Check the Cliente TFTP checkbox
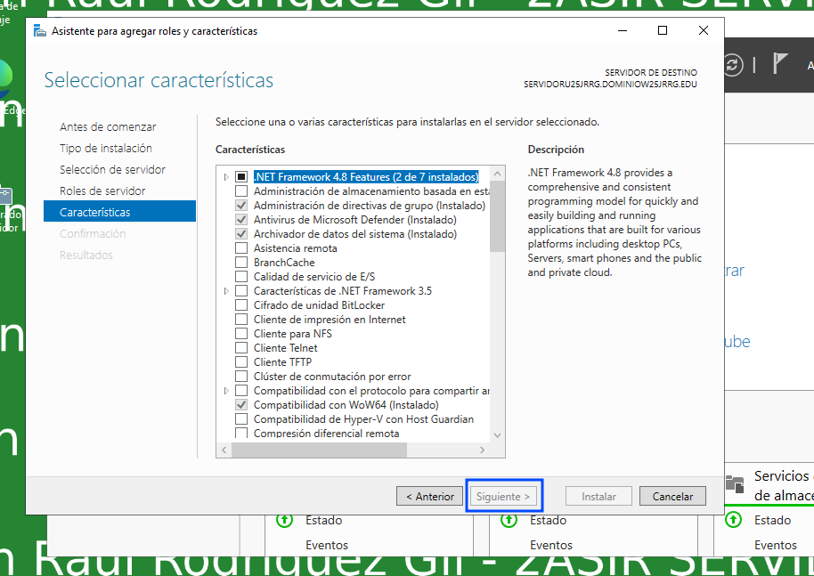The width and height of the screenshot is (814, 576). (241, 362)
